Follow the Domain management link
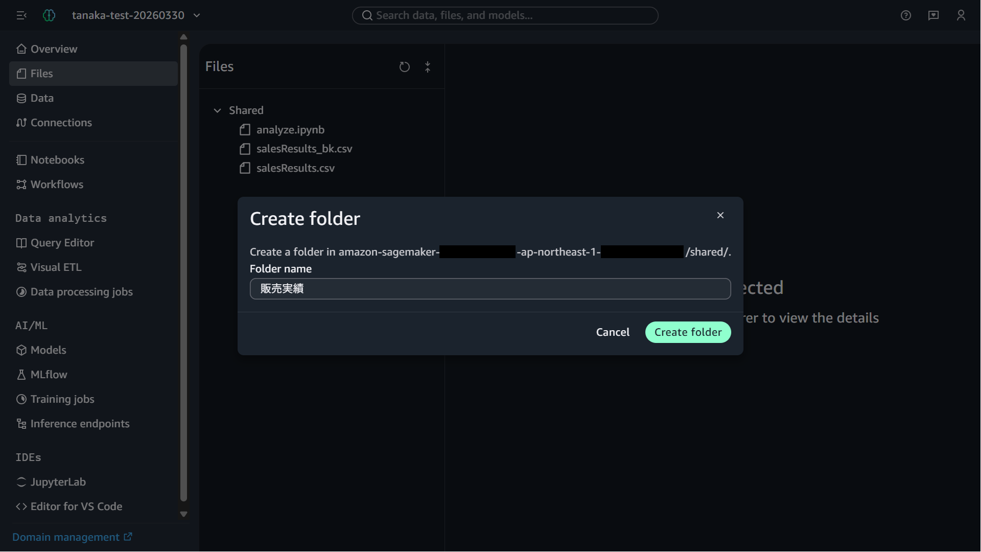 coord(72,537)
